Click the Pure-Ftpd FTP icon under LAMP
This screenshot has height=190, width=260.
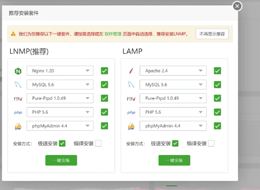[131, 99]
